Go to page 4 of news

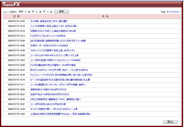pyautogui.click(x=173, y=12)
